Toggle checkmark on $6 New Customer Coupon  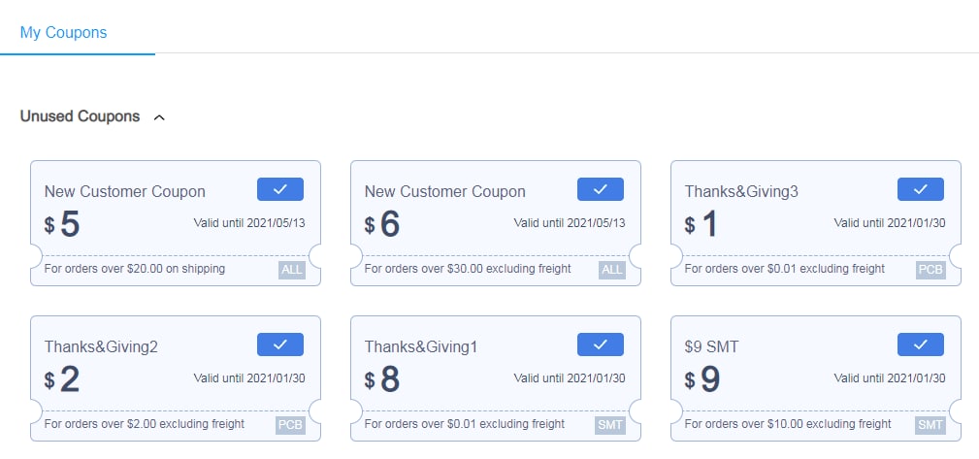pos(600,189)
